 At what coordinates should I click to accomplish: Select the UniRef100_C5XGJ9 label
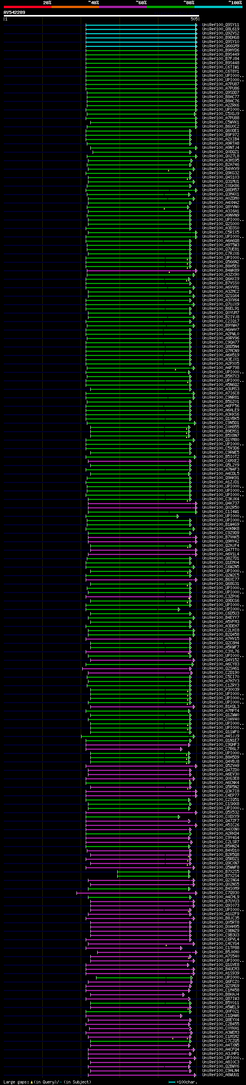point(220,114)
